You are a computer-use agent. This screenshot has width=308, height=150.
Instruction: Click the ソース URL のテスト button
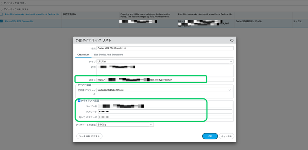89,136
